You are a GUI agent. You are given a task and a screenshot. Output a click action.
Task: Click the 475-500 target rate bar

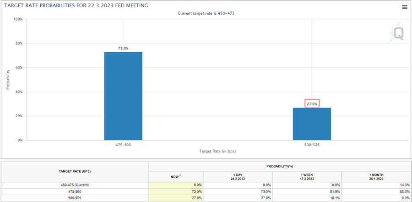pos(123,96)
